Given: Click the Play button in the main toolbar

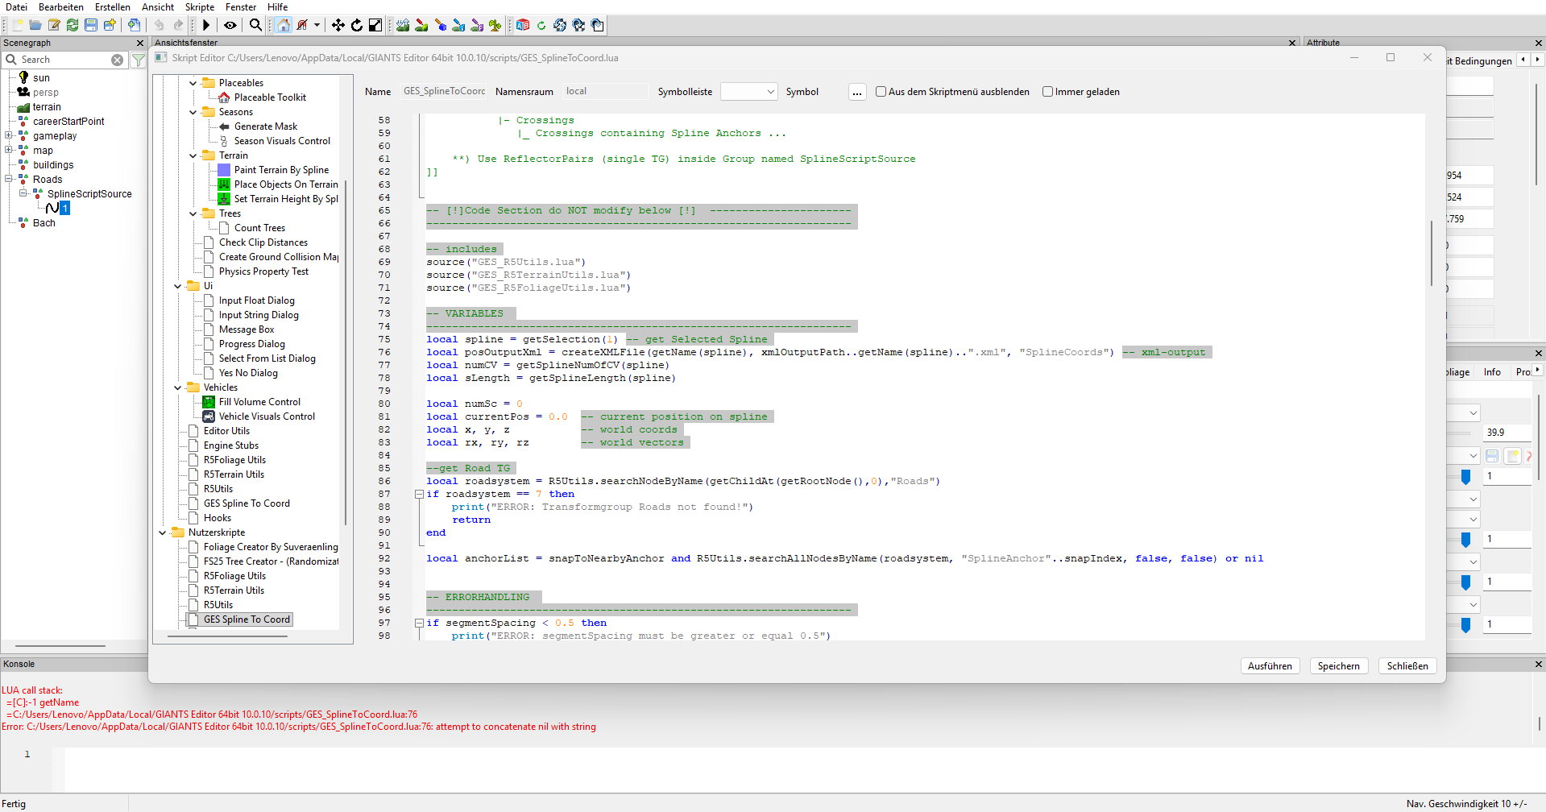Looking at the screenshot, I should [206, 25].
